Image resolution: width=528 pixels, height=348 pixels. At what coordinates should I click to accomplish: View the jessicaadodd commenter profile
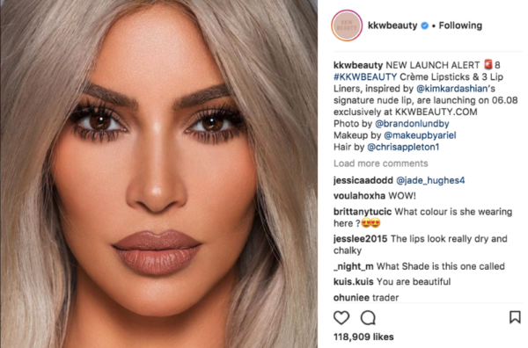363,180
